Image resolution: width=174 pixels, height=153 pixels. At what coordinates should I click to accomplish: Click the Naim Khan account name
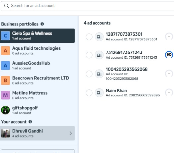(x=116, y=90)
